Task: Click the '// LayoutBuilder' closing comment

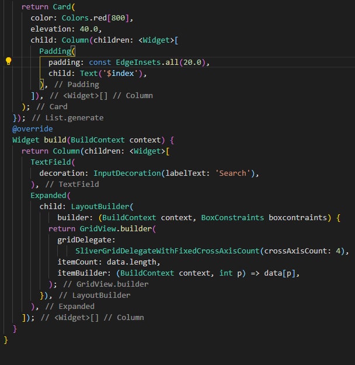Action: click(95, 296)
